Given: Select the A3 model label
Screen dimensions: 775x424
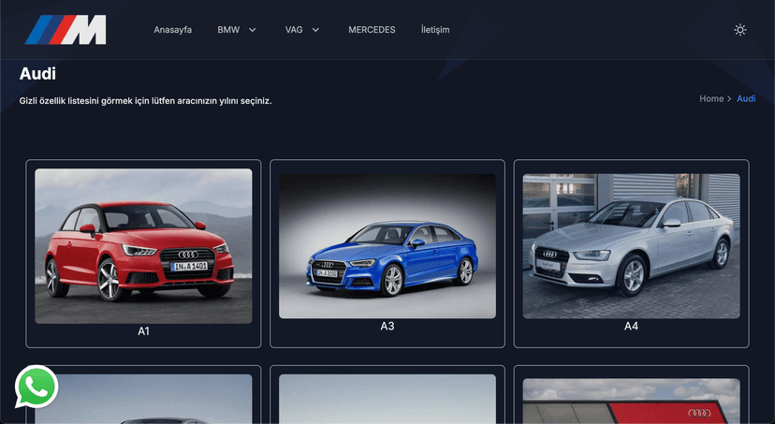Looking at the screenshot, I should coord(387,326).
